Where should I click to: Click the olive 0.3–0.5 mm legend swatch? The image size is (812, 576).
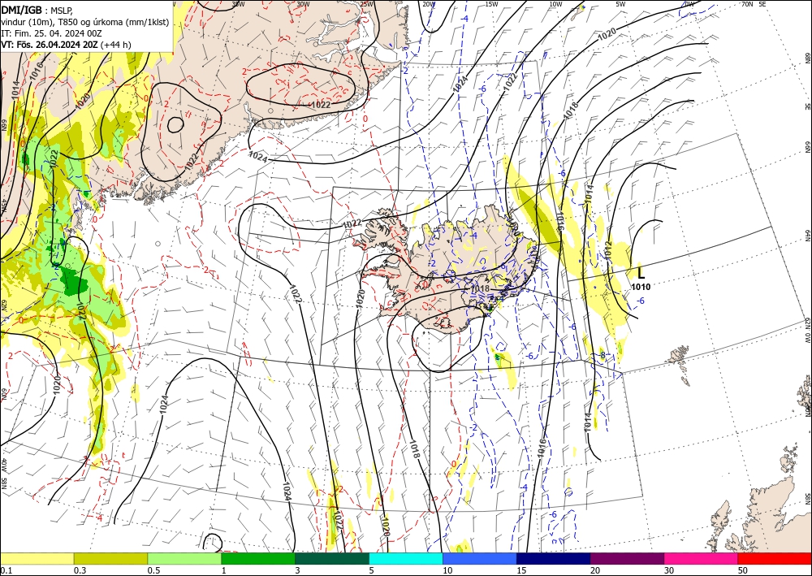tap(110, 558)
